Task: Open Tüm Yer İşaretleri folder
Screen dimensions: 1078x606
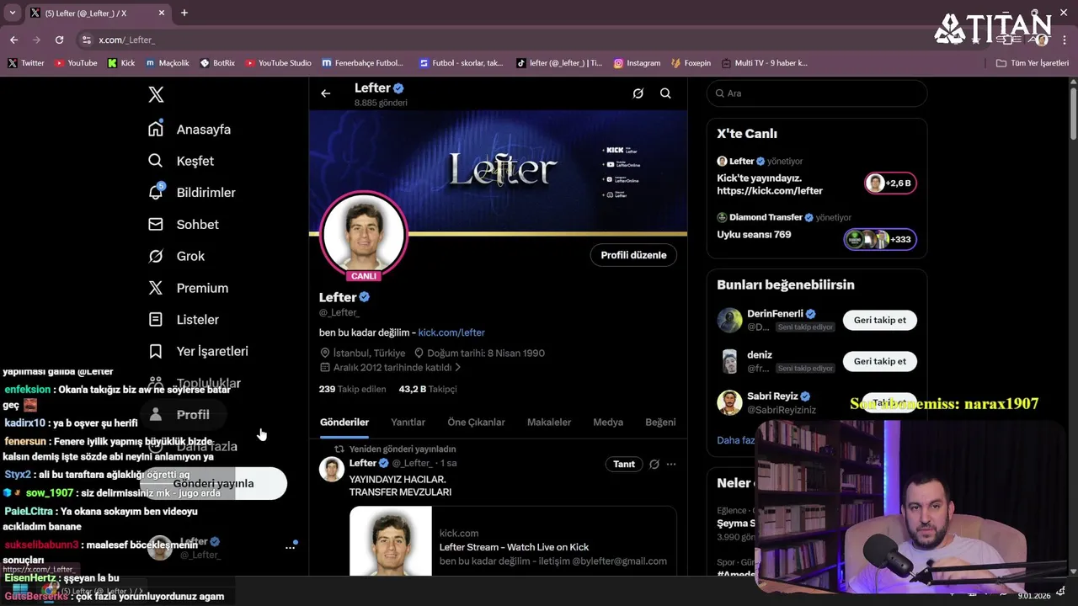Action: (1033, 63)
